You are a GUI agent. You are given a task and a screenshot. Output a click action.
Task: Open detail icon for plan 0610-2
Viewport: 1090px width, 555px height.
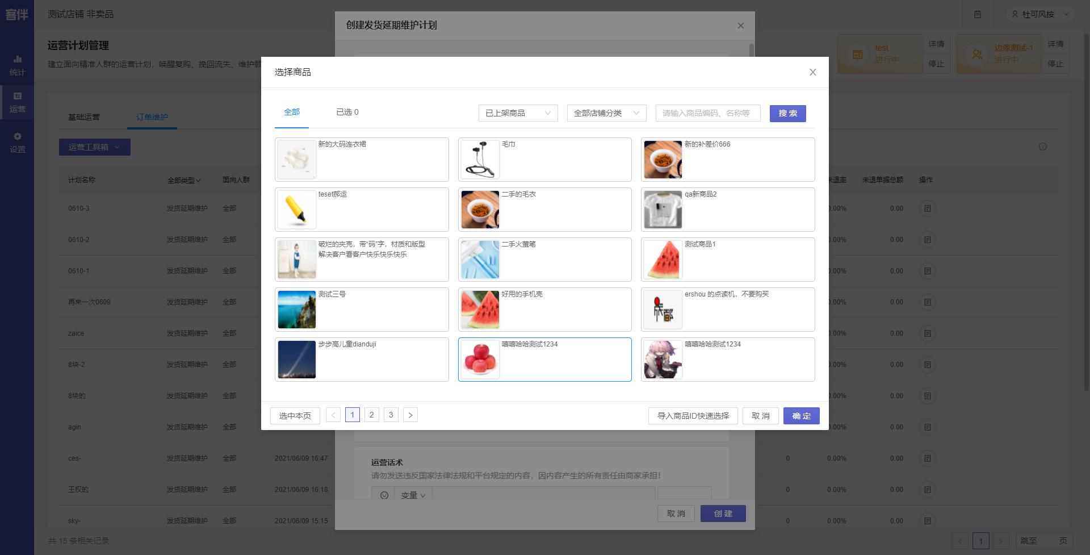(928, 240)
